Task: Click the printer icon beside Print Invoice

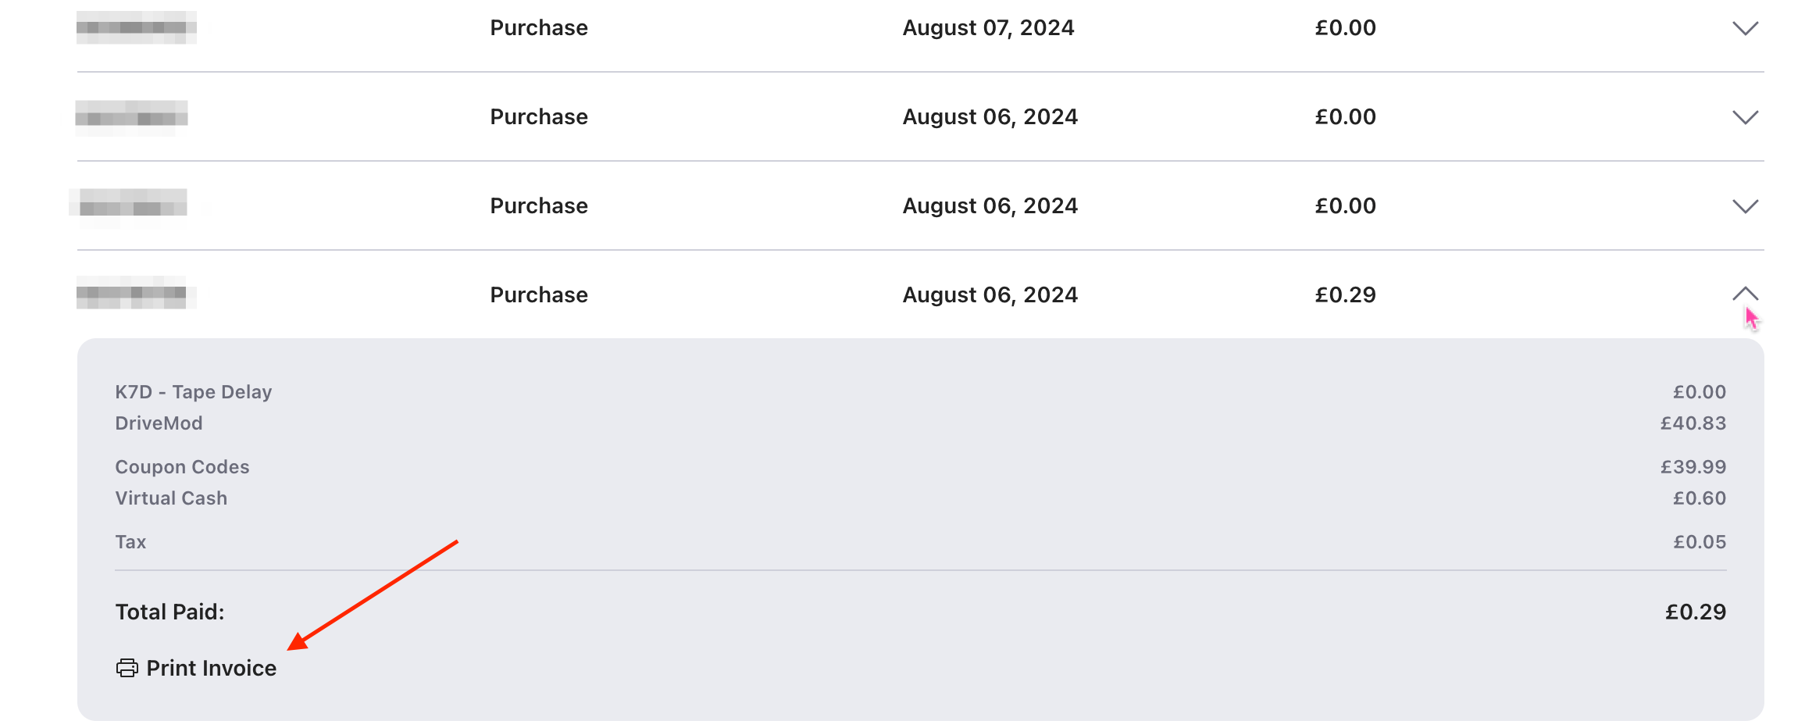Action: pos(127,668)
